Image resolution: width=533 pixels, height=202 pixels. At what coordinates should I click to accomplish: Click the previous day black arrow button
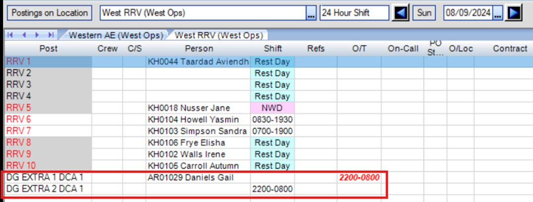pos(401,13)
